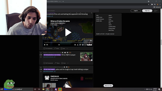
Task: Open a new browser tab
Action: coord(63,2)
